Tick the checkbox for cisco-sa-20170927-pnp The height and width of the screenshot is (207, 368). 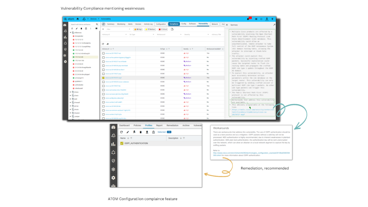(103, 74)
